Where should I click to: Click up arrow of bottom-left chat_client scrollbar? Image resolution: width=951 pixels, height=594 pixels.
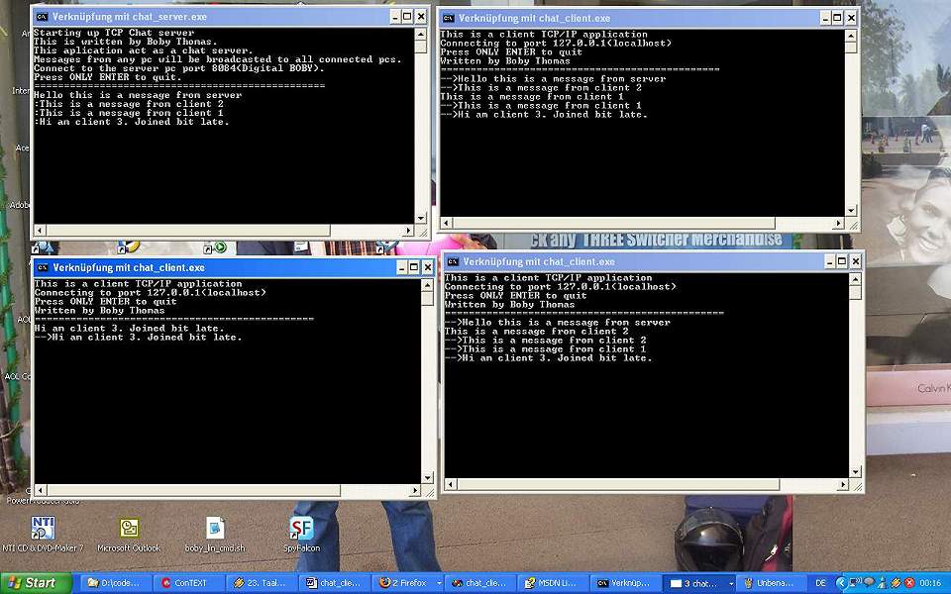click(427, 285)
